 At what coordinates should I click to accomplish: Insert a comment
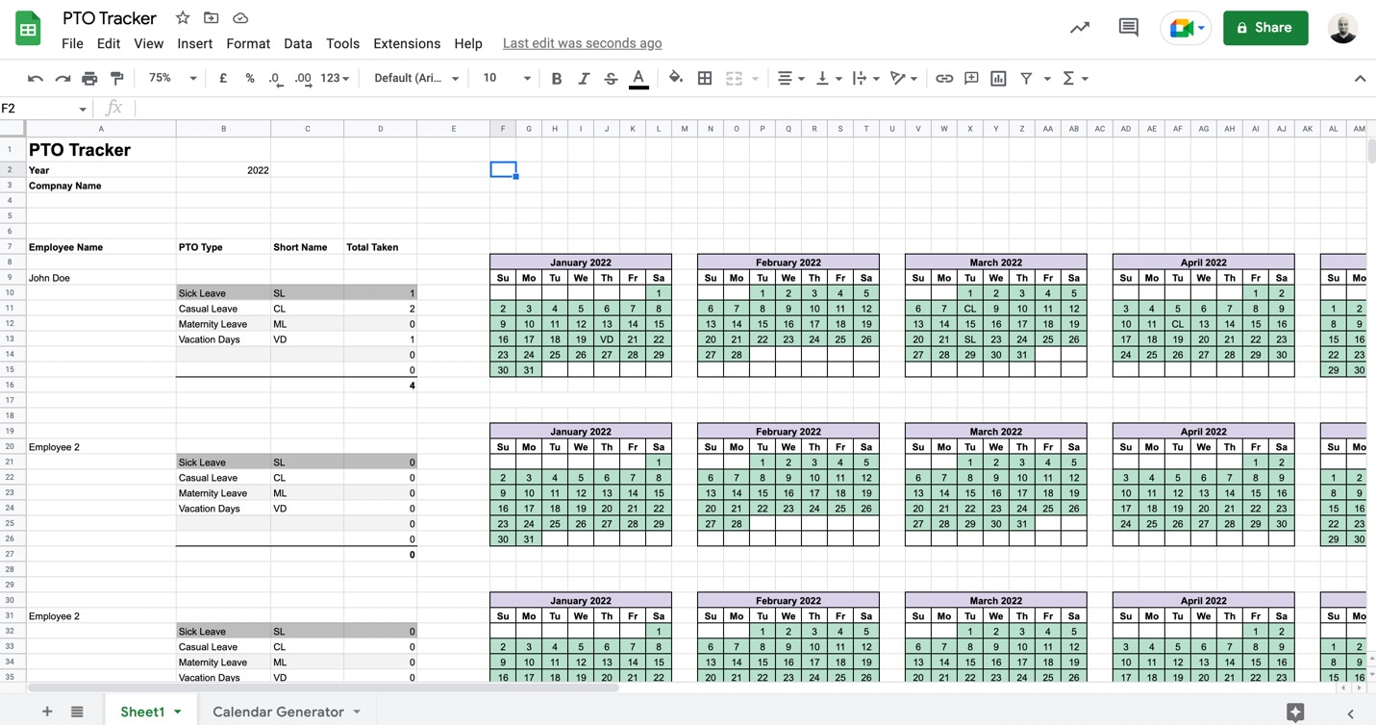970,78
